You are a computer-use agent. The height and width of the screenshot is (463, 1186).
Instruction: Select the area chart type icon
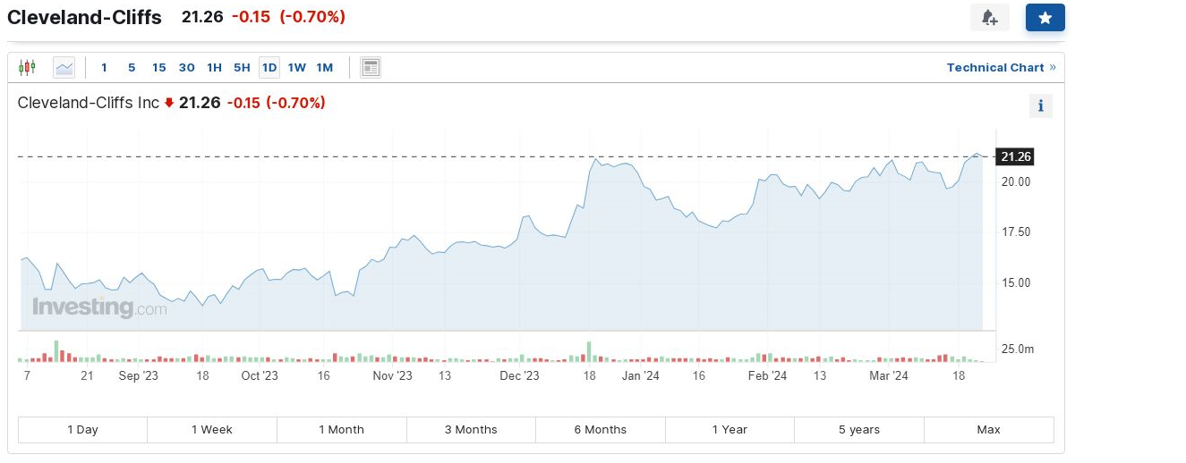[64, 67]
